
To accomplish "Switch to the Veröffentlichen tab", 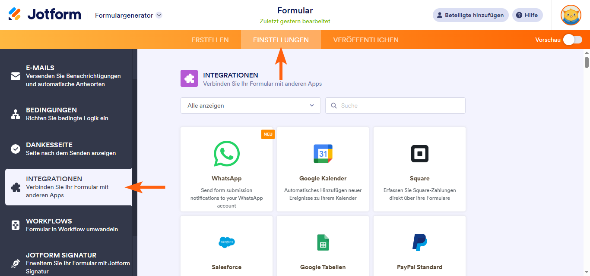I will [x=366, y=40].
